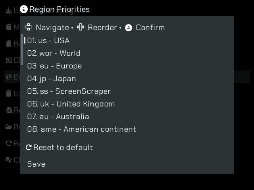Screen dimensions: 254x190
Task: Click the globe icon in the background menu
Action: (x=9, y=77)
